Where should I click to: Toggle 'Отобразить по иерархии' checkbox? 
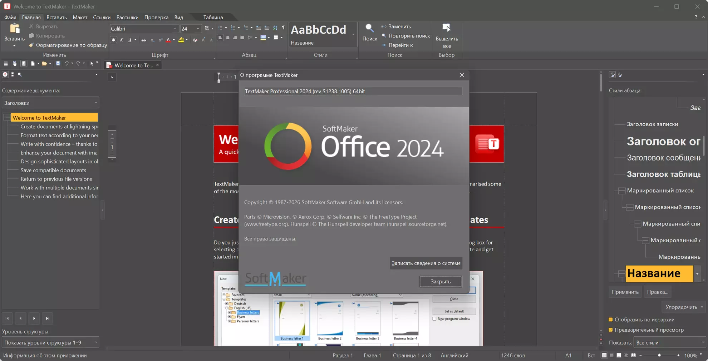[x=611, y=320]
